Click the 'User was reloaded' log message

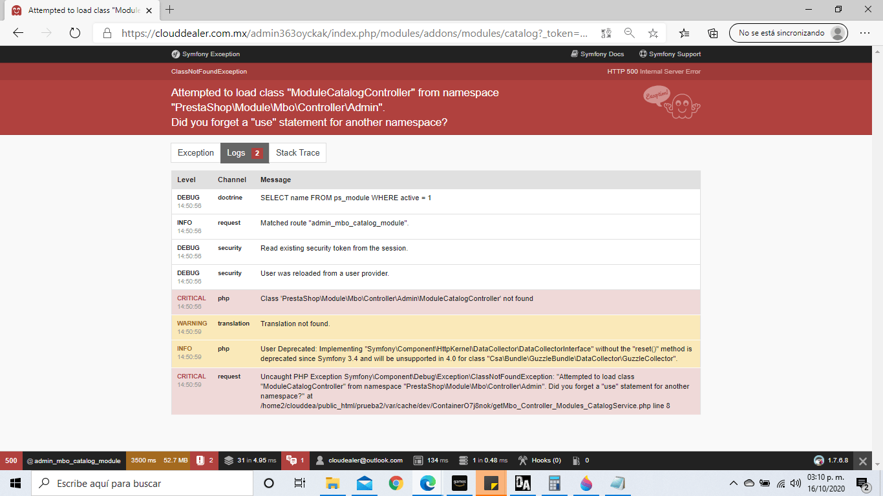pos(324,273)
